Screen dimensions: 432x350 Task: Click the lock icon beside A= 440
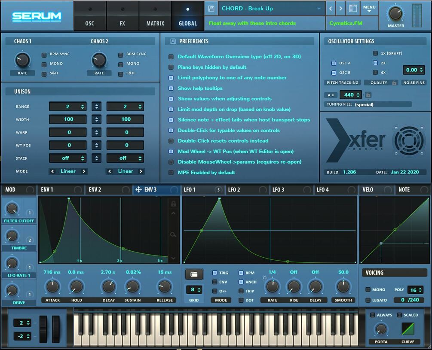click(368, 95)
